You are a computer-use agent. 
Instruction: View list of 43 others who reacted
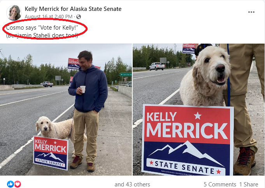[x=132, y=184]
